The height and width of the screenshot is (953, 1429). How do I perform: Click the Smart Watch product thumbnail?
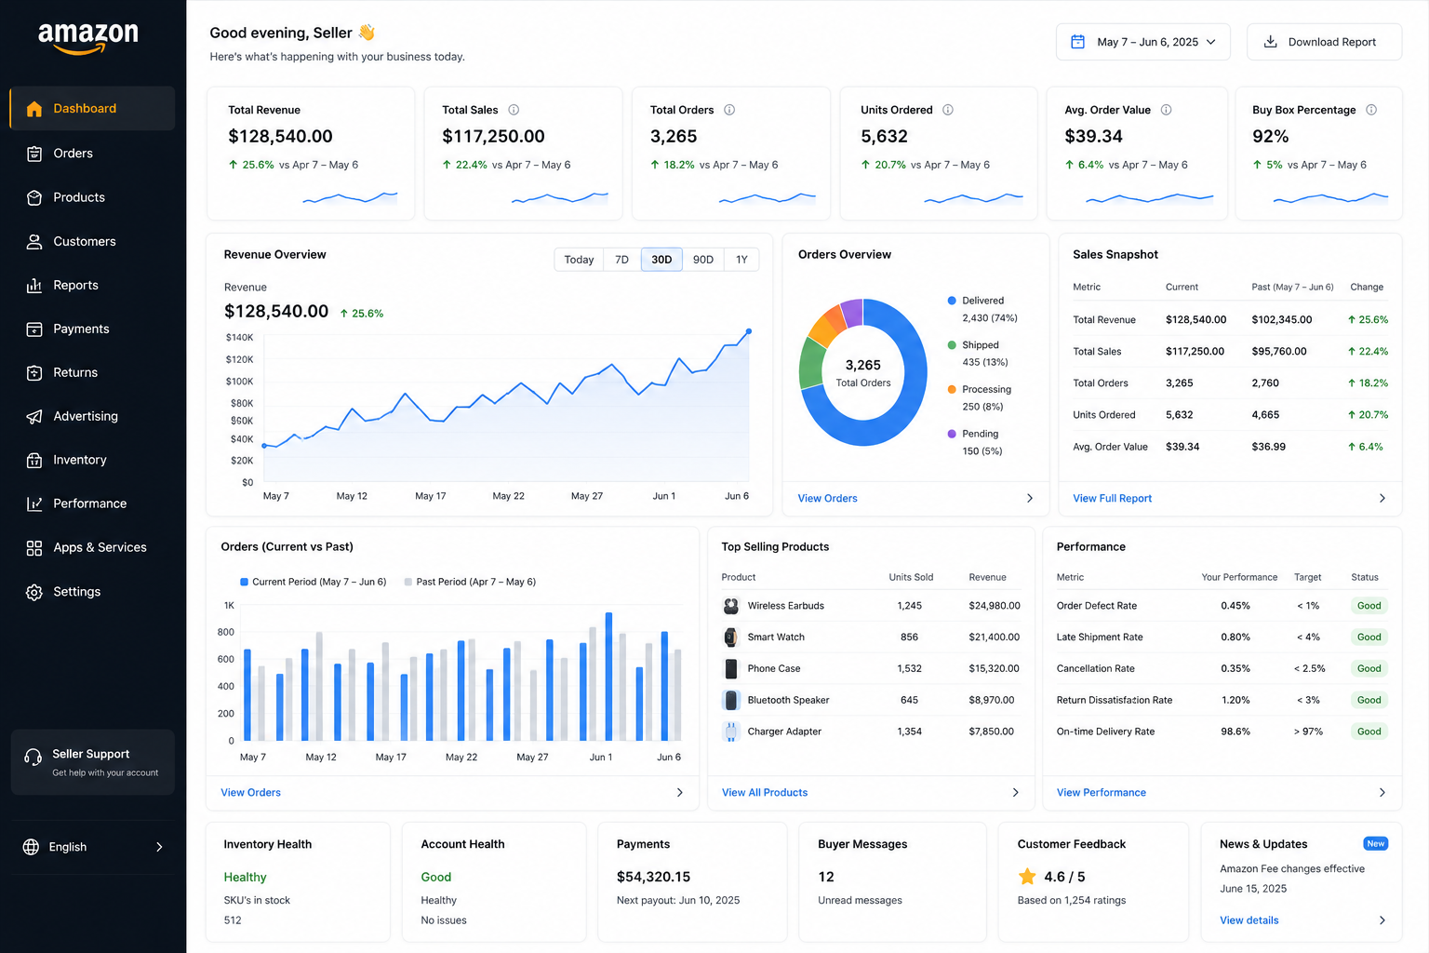click(x=731, y=638)
